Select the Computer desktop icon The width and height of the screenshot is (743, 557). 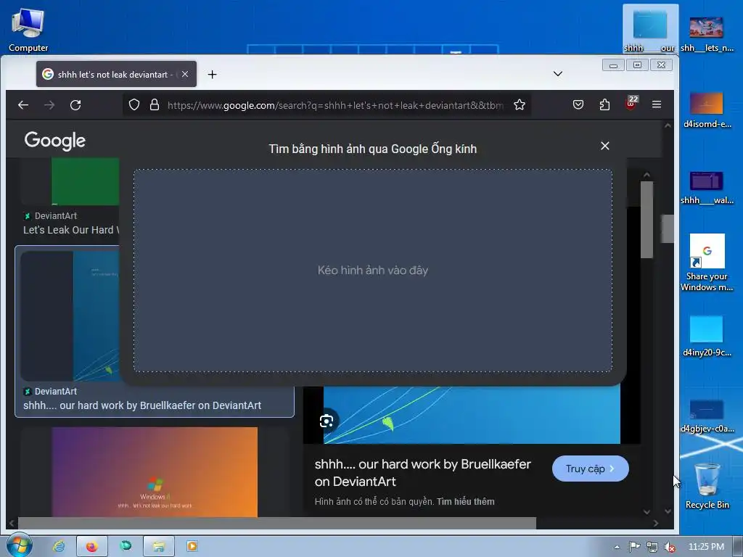[28, 30]
